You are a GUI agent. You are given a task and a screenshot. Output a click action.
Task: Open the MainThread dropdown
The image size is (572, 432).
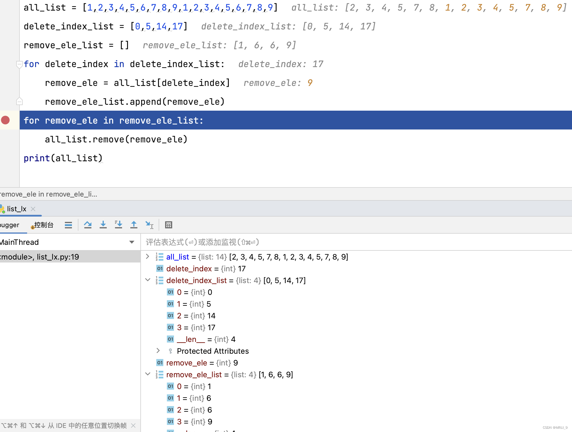tap(132, 242)
